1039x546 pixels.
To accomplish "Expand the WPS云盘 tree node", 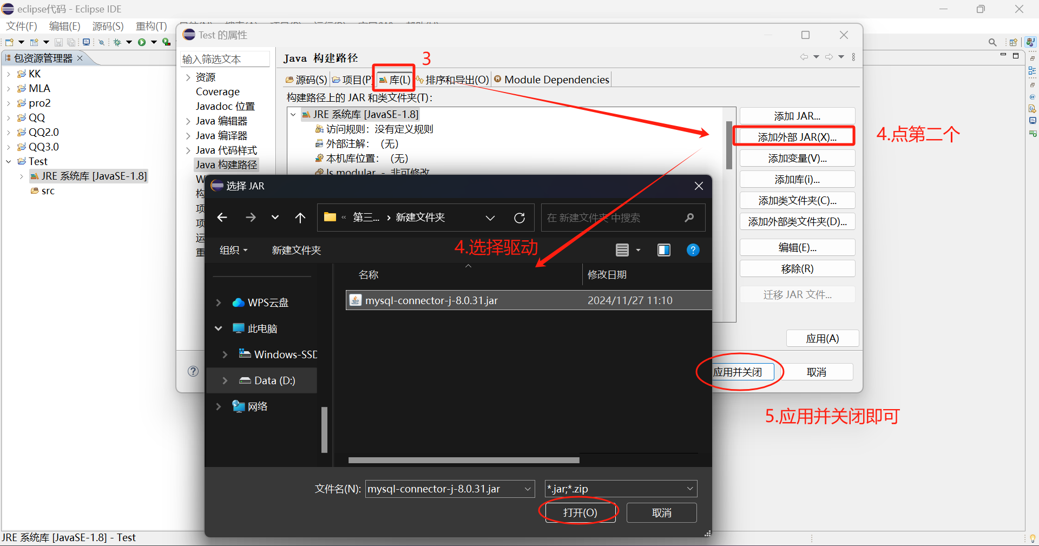I will 219,302.
